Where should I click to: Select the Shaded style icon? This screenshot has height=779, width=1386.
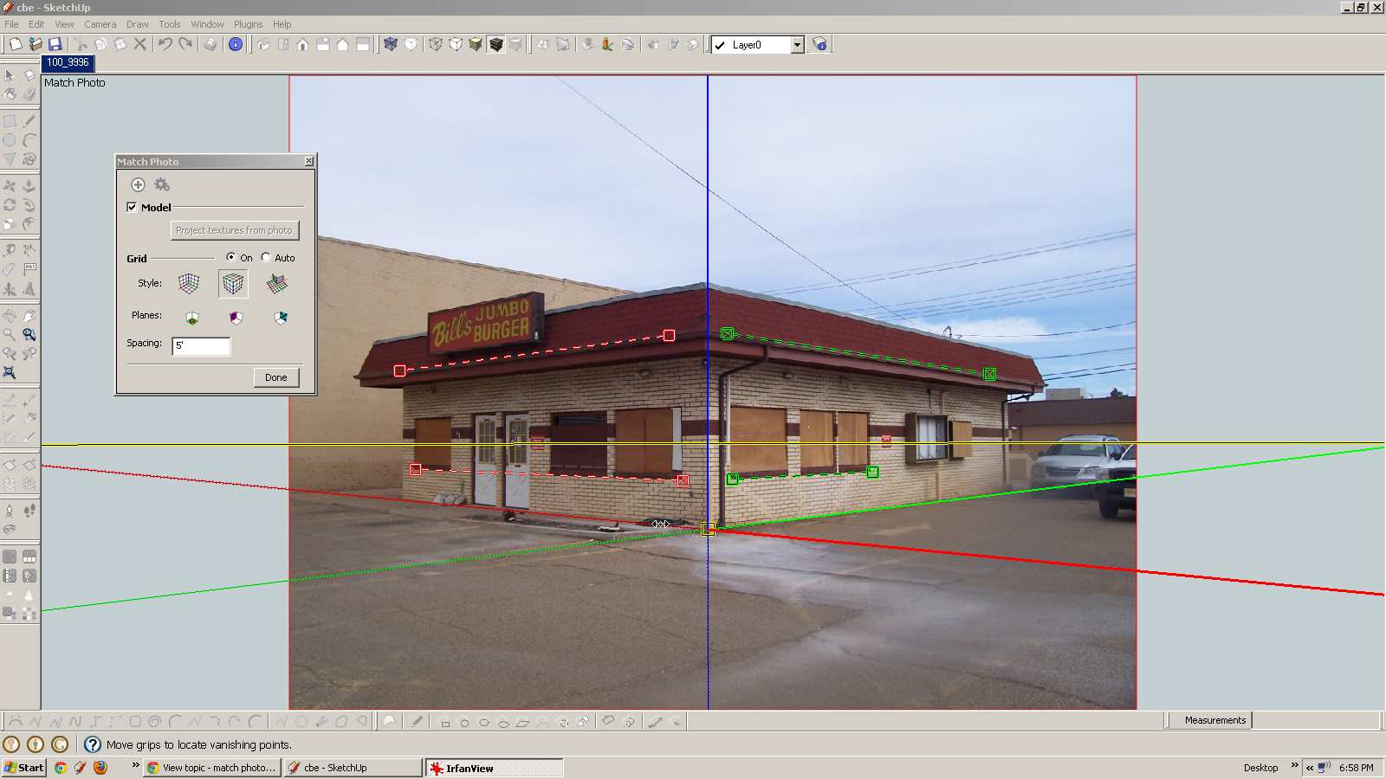476,44
